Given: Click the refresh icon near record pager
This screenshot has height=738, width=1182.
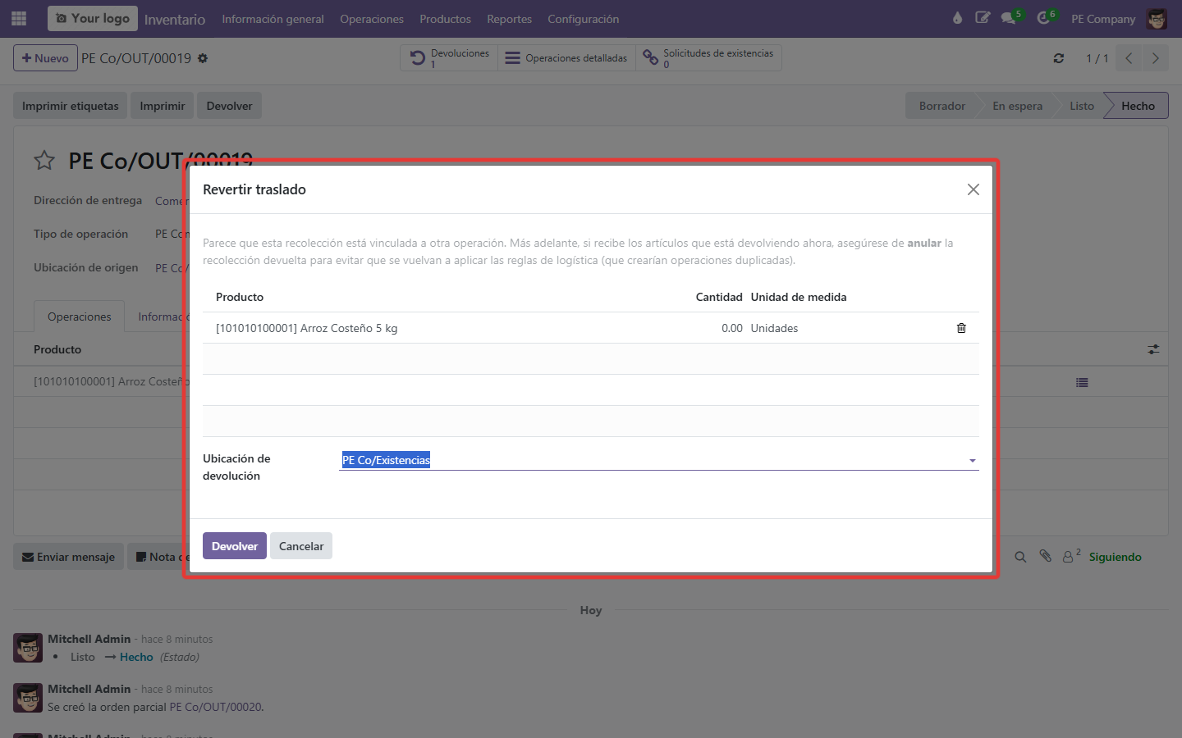Looking at the screenshot, I should 1059,58.
